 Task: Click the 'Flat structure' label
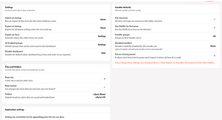(121, 18)
